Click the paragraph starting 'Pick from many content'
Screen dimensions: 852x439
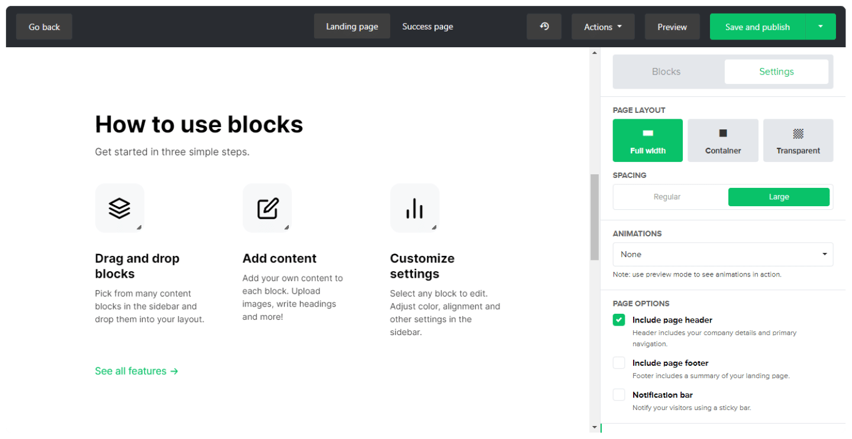(x=150, y=306)
